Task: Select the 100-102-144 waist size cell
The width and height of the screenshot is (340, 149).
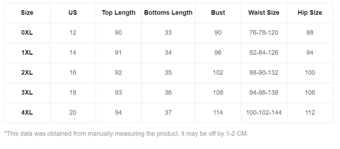Action: pos(264,113)
